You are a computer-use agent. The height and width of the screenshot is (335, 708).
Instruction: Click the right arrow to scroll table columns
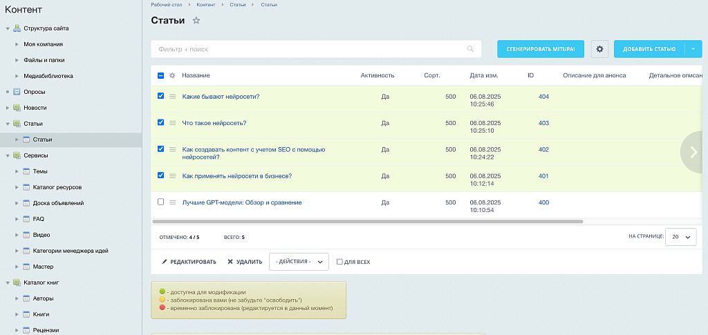click(x=694, y=152)
